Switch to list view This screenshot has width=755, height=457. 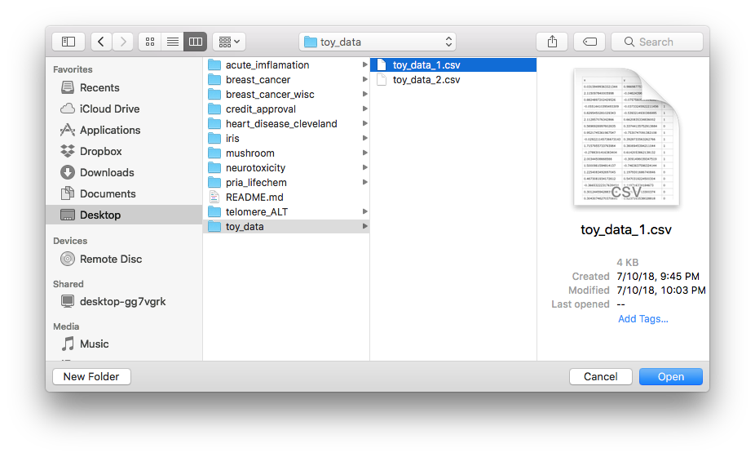pyautogui.click(x=172, y=42)
